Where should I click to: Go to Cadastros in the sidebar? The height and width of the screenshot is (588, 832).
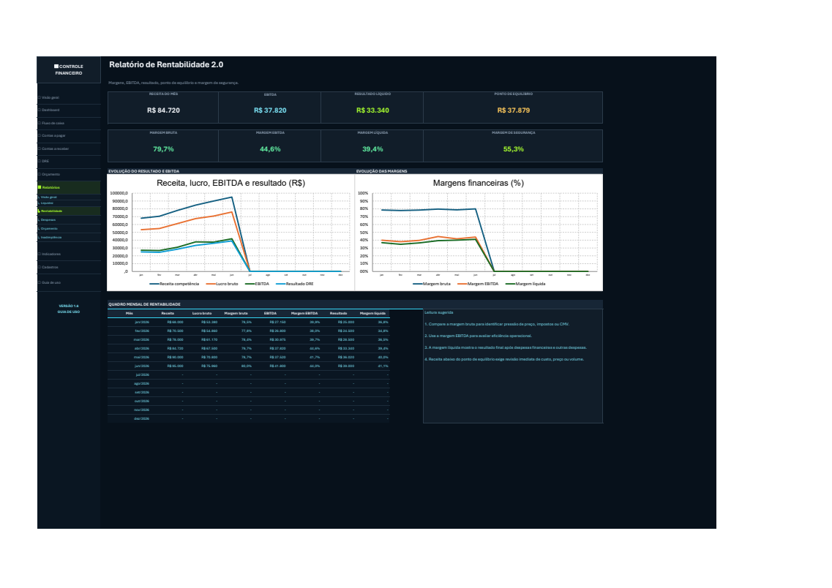[69, 267]
